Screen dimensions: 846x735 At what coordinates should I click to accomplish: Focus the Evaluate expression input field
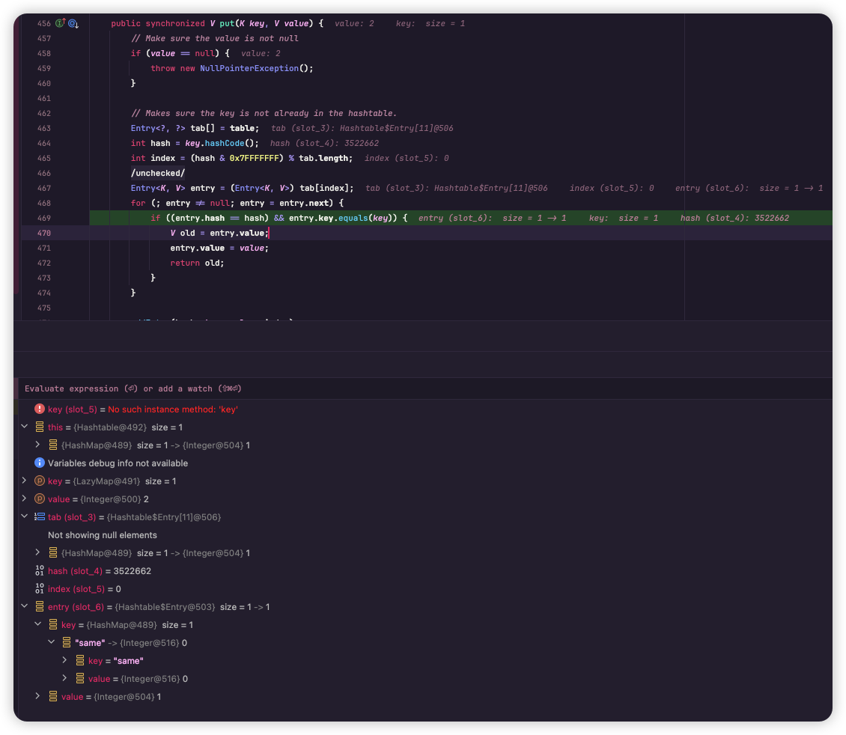click(426, 388)
